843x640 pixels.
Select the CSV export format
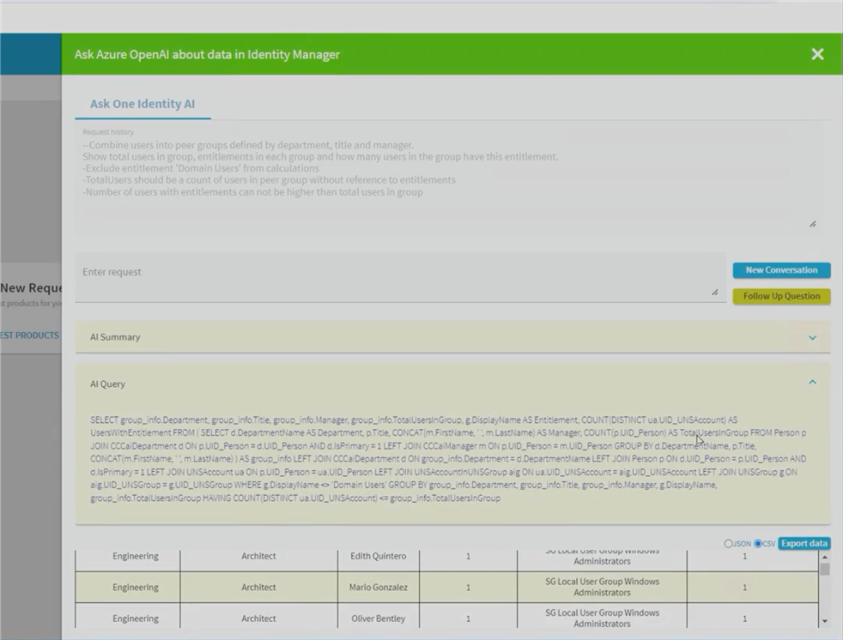pos(758,544)
